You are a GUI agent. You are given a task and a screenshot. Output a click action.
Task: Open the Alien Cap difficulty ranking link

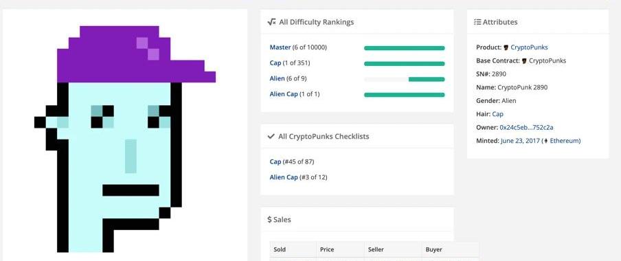click(284, 94)
